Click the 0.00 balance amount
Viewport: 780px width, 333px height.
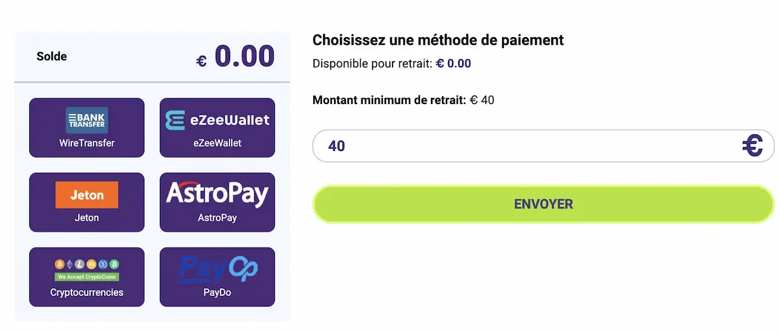244,57
